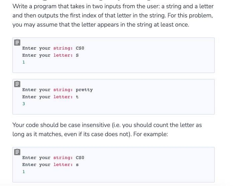Copy the pretty example using clipboard icon
234x186 pixels.
pyautogui.click(x=17, y=84)
